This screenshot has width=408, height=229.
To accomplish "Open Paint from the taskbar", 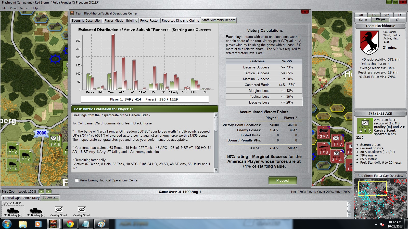I will 101,224.
